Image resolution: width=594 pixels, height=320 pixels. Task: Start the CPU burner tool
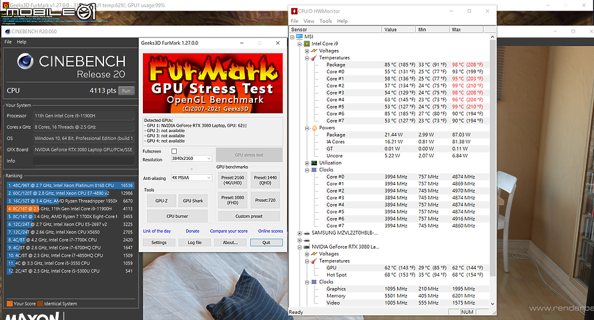(x=177, y=216)
